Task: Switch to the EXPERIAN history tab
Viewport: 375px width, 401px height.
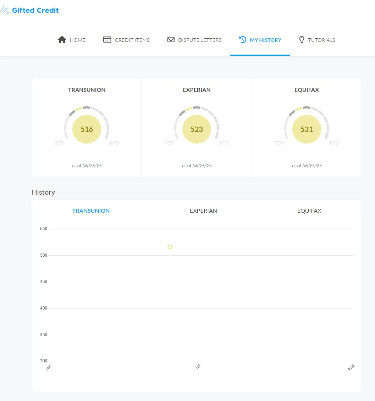Action: point(203,211)
